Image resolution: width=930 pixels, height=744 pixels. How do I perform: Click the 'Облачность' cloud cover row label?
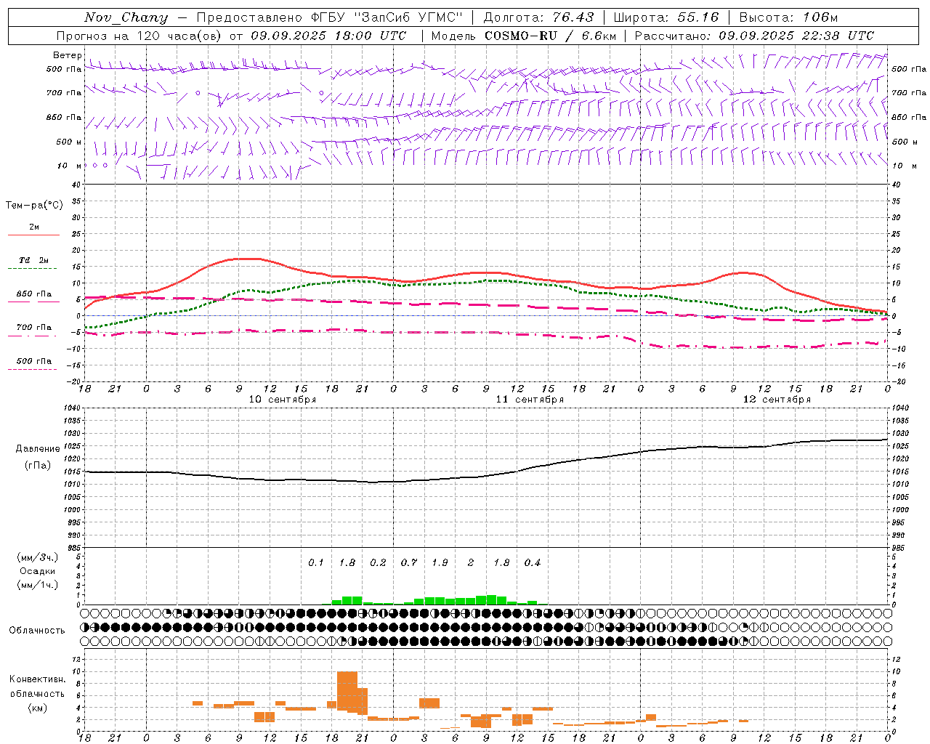37,630
